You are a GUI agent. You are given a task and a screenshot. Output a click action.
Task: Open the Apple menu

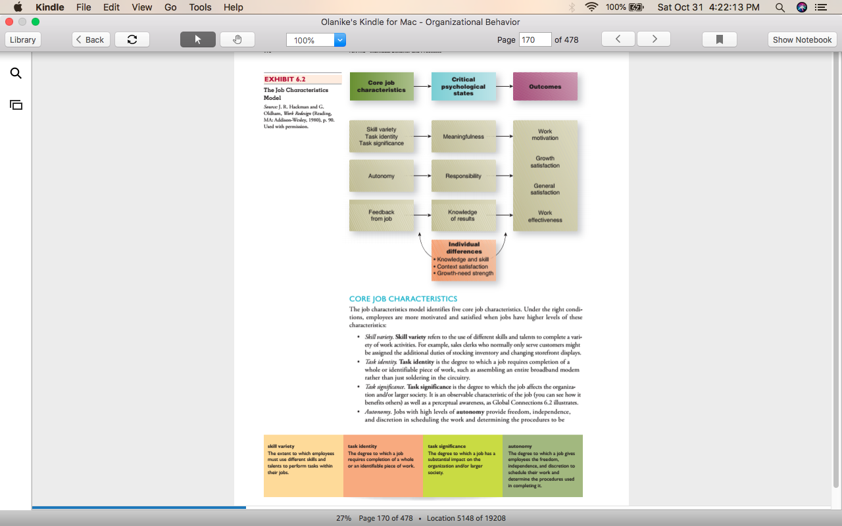click(x=18, y=7)
